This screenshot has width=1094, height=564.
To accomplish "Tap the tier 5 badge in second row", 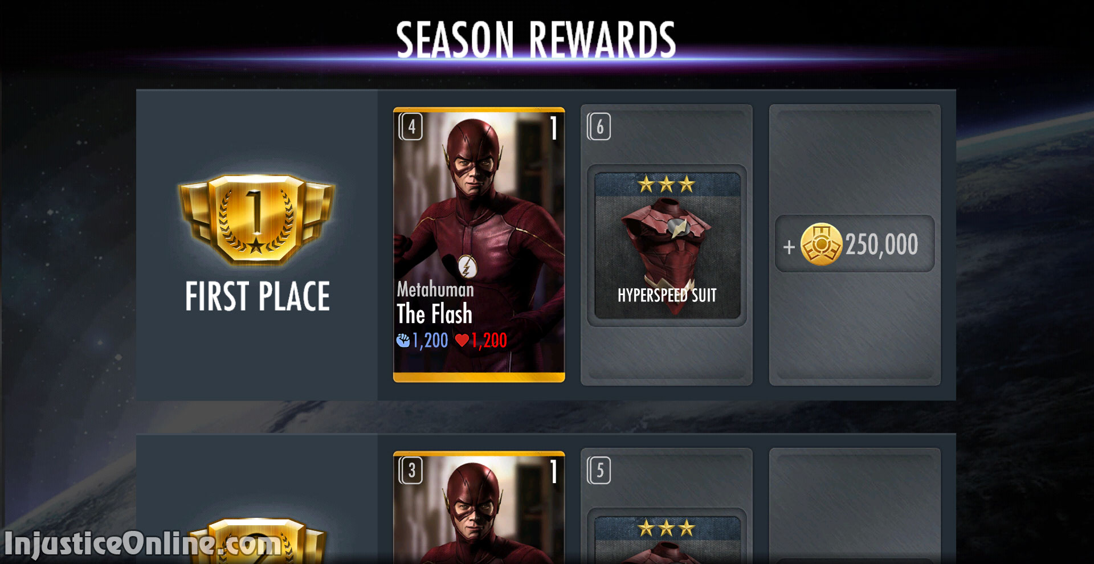I will (x=599, y=471).
